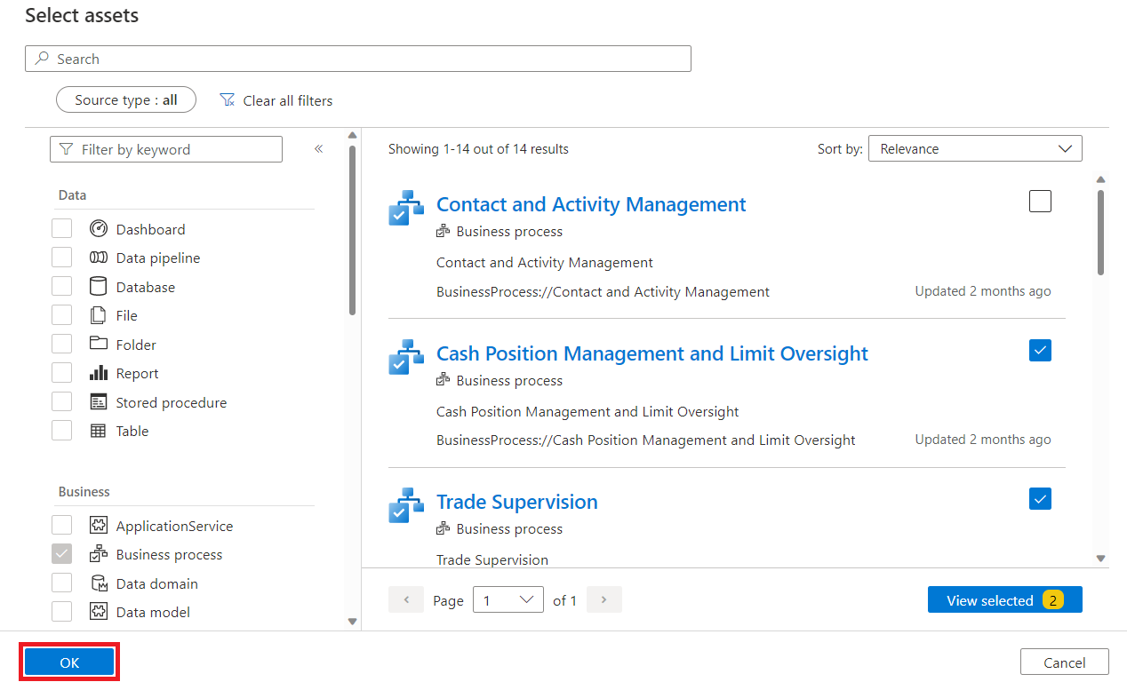Click the Trade Supervision business process icon

coord(406,504)
